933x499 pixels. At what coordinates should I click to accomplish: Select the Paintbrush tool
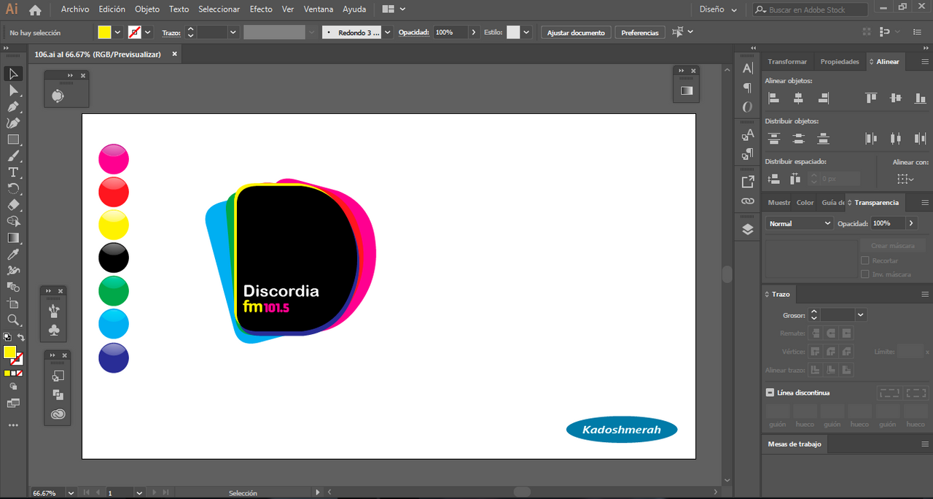(x=13, y=156)
